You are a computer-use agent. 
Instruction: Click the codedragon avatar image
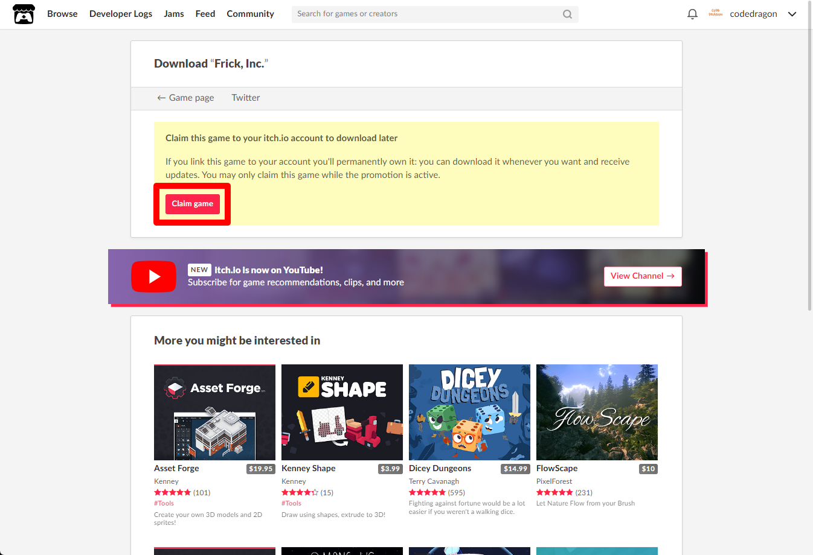point(716,13)
